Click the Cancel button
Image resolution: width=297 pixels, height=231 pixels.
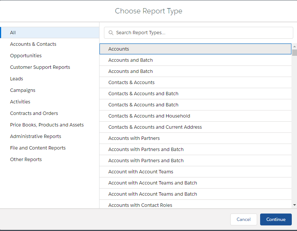tap(244, 219)
